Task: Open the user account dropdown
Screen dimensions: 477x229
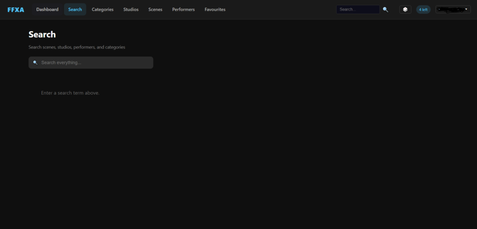Action: point(453,9)
